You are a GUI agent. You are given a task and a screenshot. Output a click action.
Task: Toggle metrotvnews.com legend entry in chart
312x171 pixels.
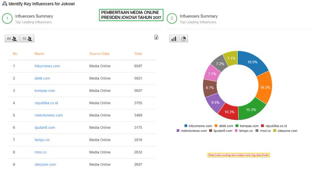pyautogui.click(x=192, y=131)
